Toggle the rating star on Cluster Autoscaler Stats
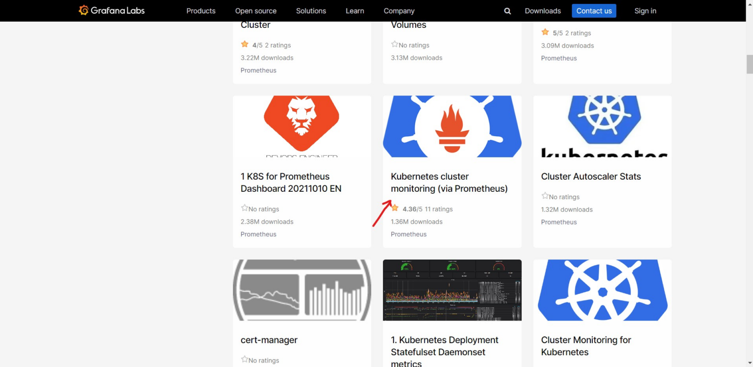The height and width of the screenshot is (367, 753). (545, 195)
